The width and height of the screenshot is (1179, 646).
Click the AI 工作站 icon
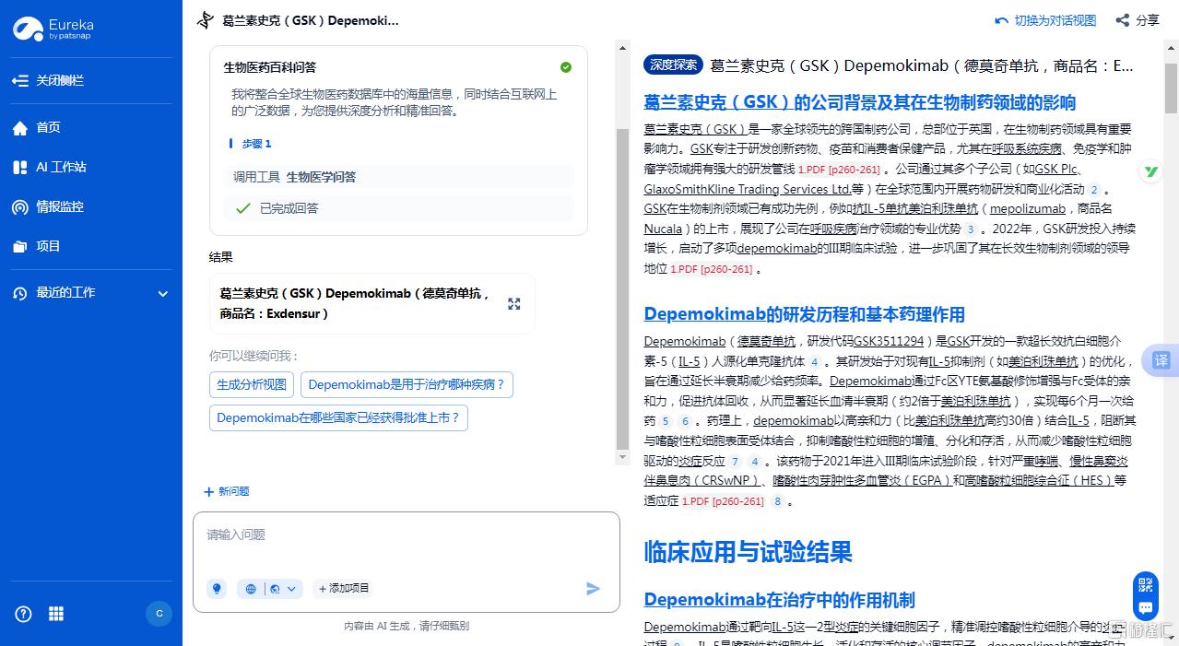click(x=20, y=168)
